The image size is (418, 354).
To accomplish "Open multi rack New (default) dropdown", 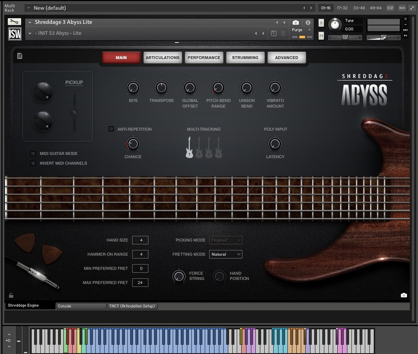I will click(x=28, y=8).
